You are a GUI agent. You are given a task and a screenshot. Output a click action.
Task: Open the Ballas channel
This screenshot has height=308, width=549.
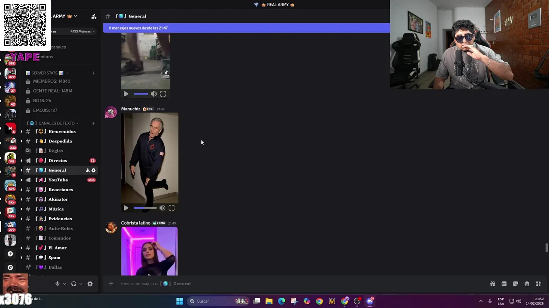(x=59, y=267)
